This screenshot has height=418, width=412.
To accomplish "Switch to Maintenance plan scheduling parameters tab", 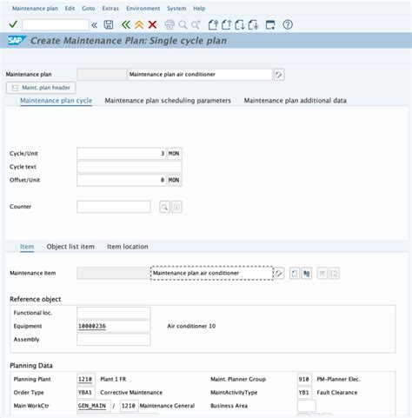I will [x=168, y=101].
